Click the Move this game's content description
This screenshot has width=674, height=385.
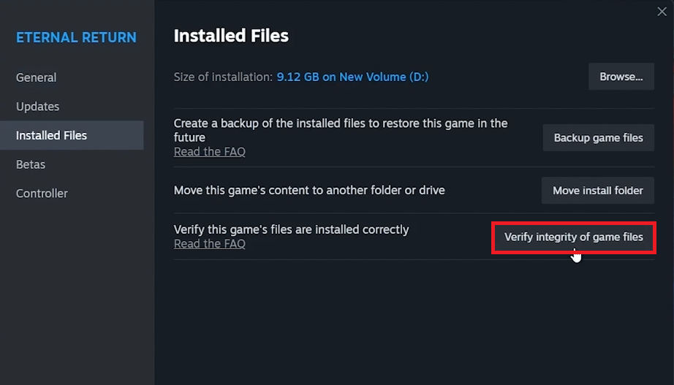[x=309, y=190]
